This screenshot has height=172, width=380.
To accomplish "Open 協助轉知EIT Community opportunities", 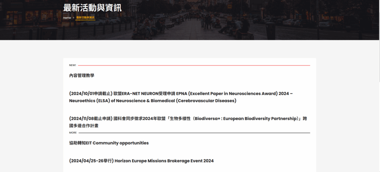I will (x=109, y=143).
